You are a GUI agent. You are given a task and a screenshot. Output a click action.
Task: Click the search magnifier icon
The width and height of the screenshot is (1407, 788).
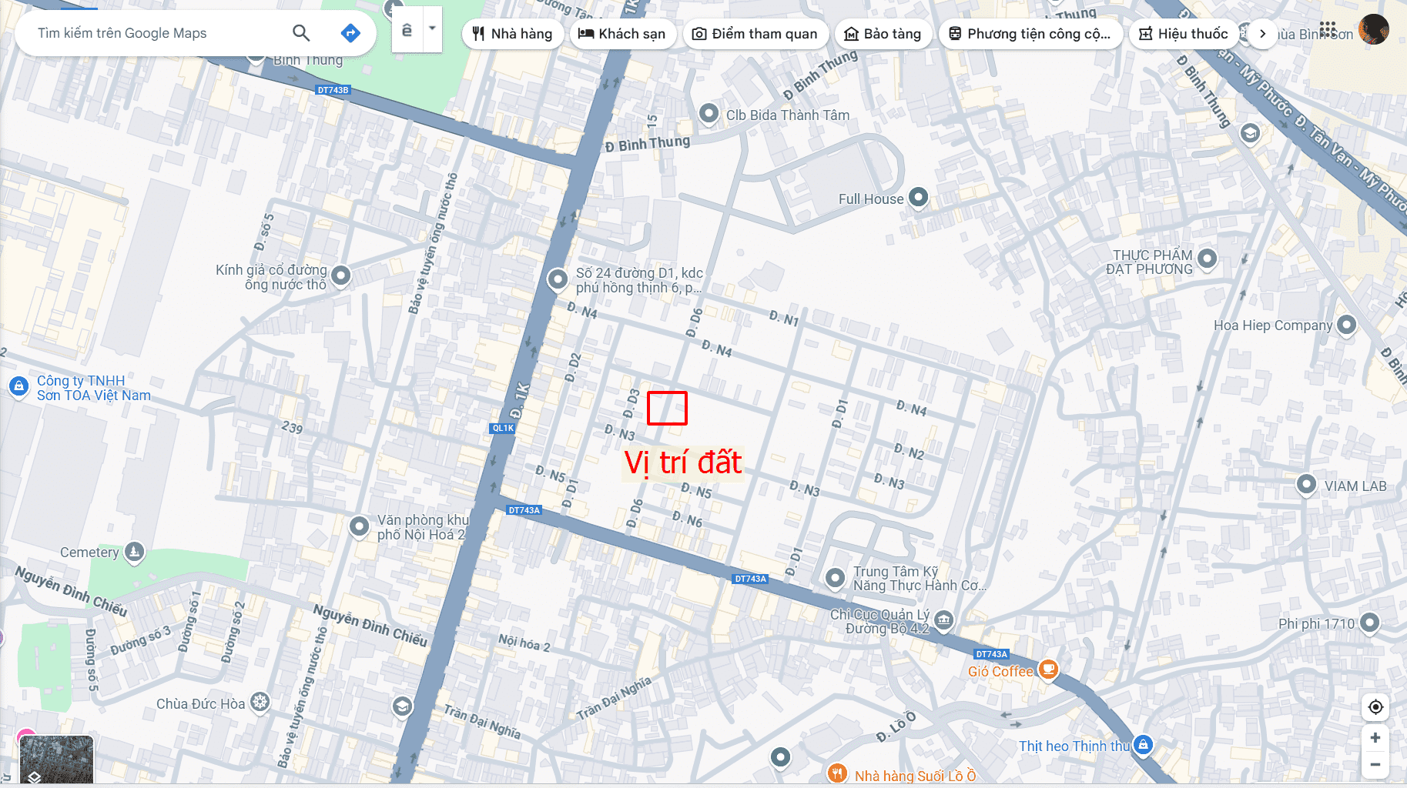click(x=301, y=33)
